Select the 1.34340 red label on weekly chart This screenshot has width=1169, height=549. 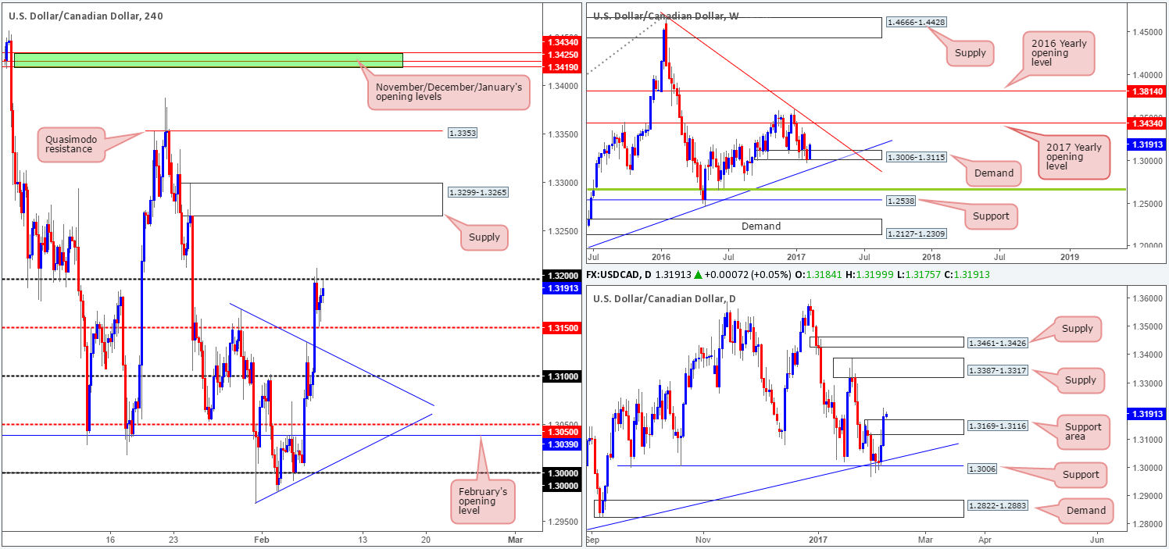click(x=1146, y=123)
